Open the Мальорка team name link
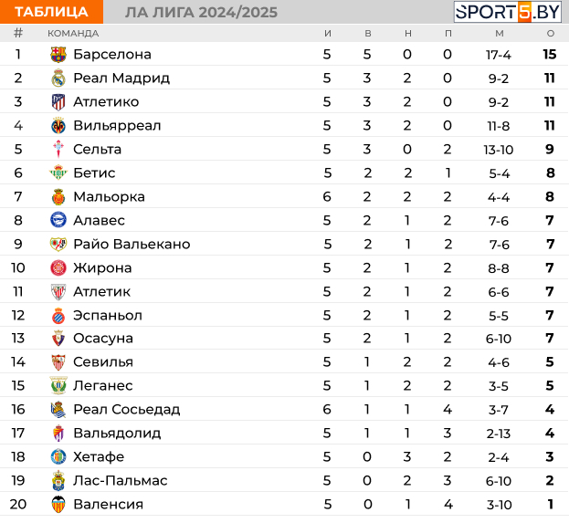The height and width of the screenshot is (523, 569). [x=109, y=196]
